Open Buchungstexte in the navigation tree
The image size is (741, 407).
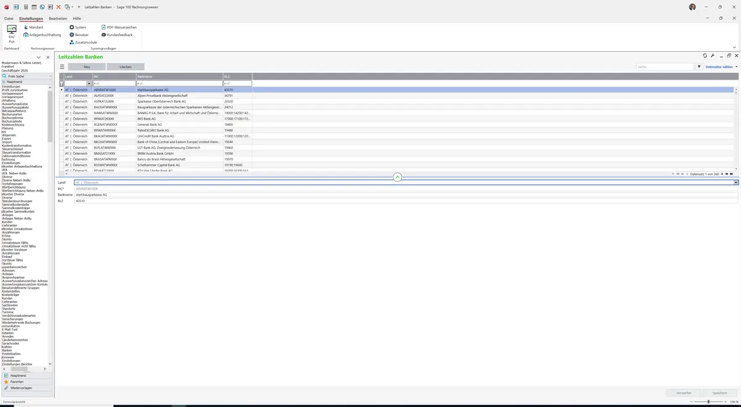[x=12, y=121]
